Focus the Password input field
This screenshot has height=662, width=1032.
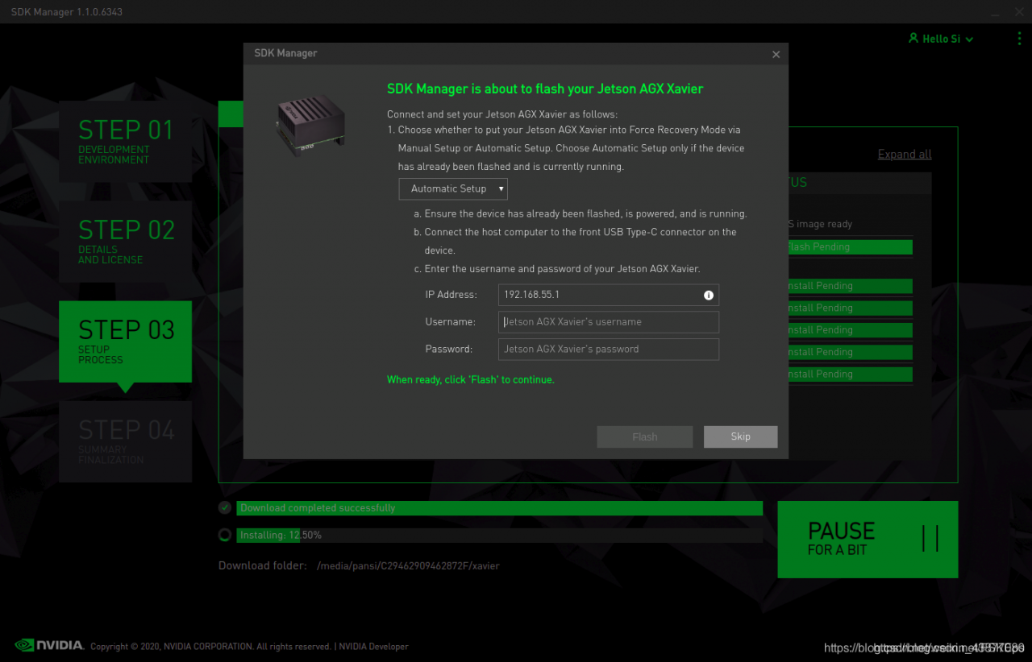(609, 350)
